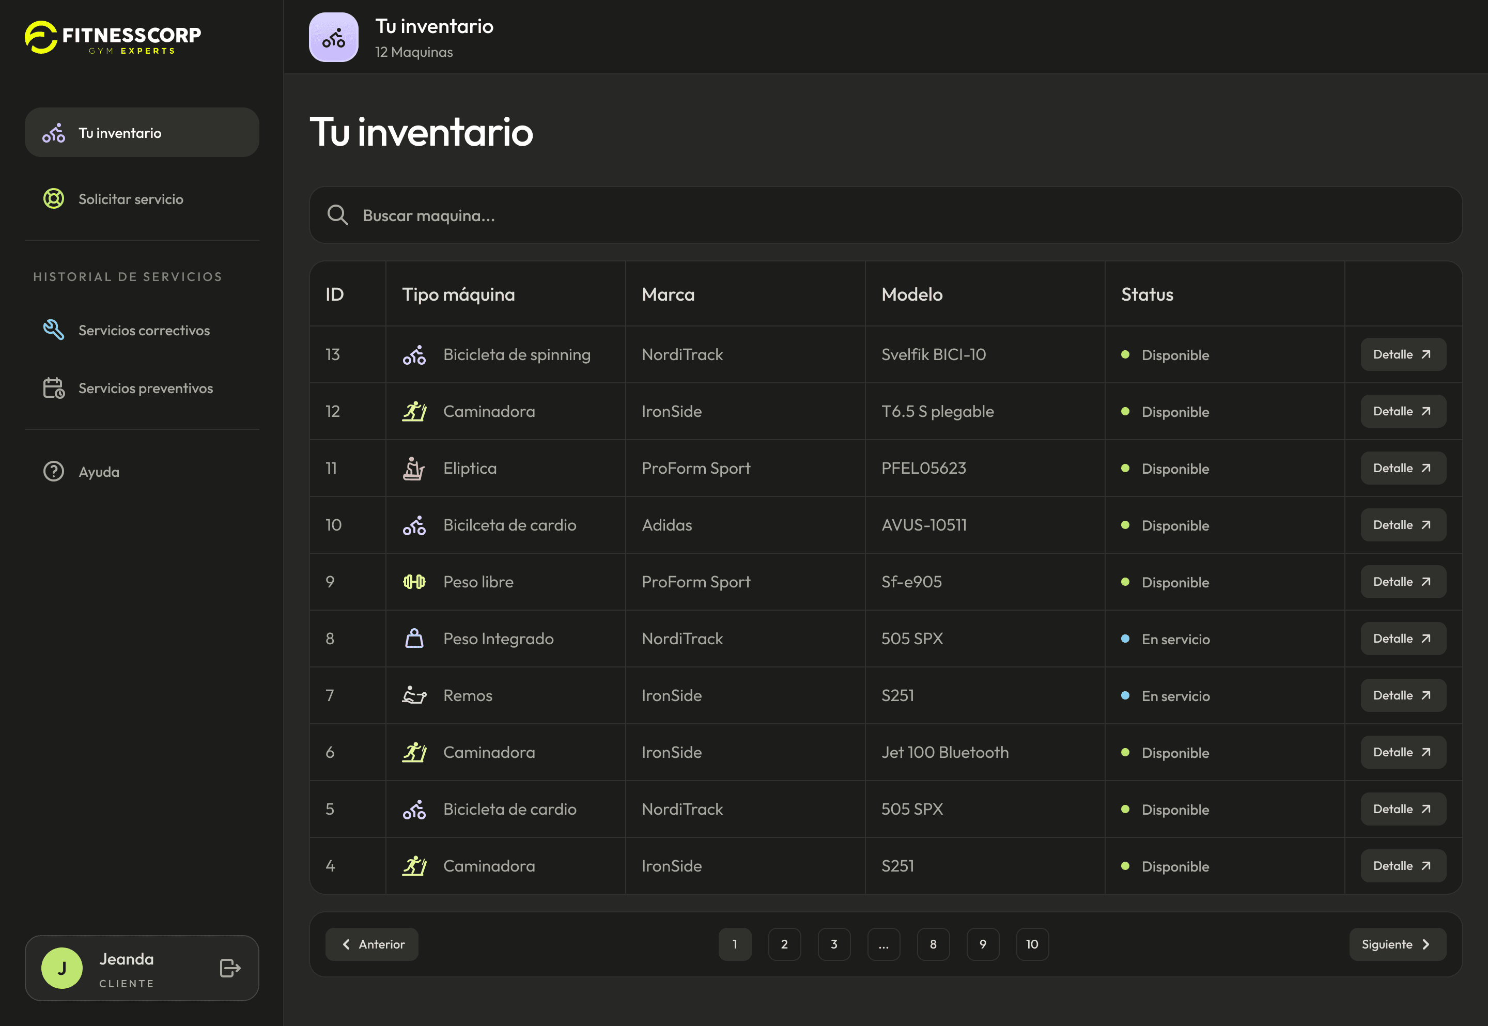Image resolution: width=1488 pixels, height=1026 pixels.
Task: Go to Servicios preventivos
Action: pyautogui.click(x=142, y=388)
